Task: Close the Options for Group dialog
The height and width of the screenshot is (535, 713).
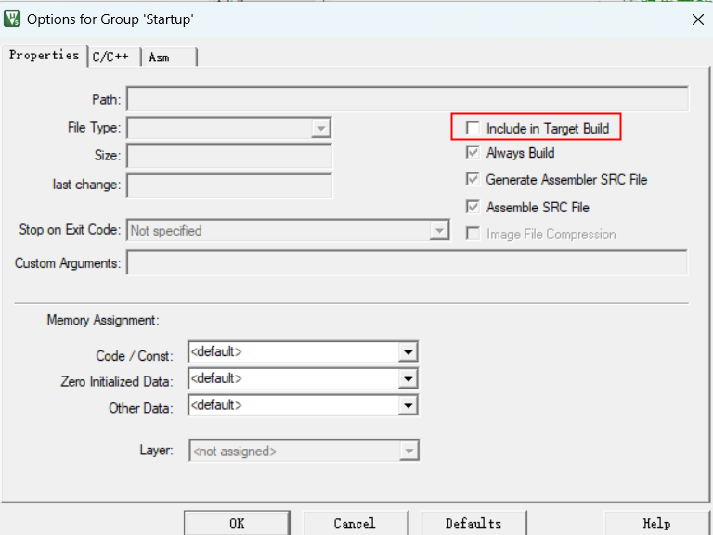Action: pos(697,19)
